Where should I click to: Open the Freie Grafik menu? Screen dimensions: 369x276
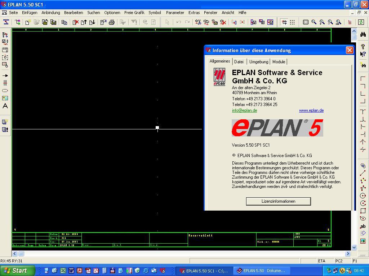[x=134, y=13]
